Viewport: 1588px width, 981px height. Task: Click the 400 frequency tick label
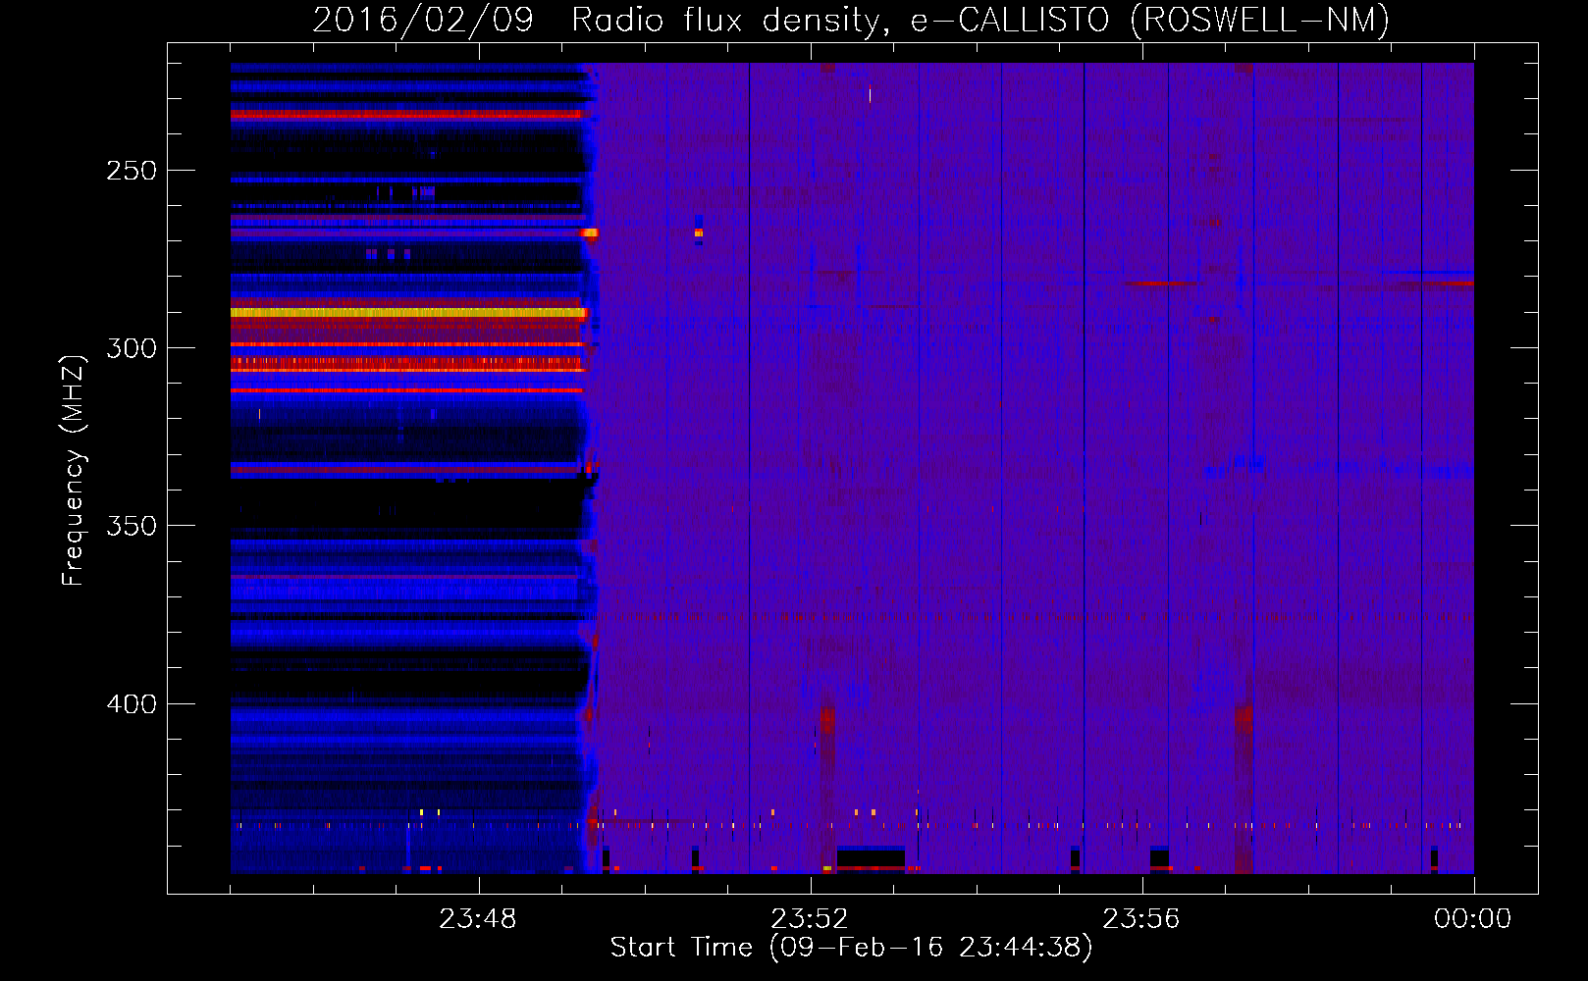[x=132, y=704]
